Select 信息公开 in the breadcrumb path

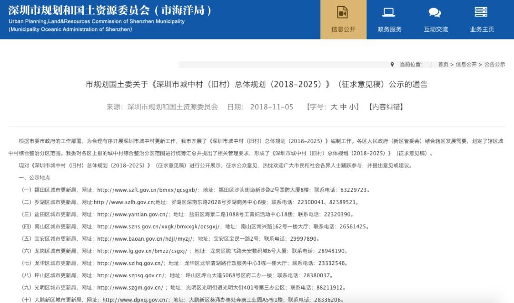[x=466, y=64]
